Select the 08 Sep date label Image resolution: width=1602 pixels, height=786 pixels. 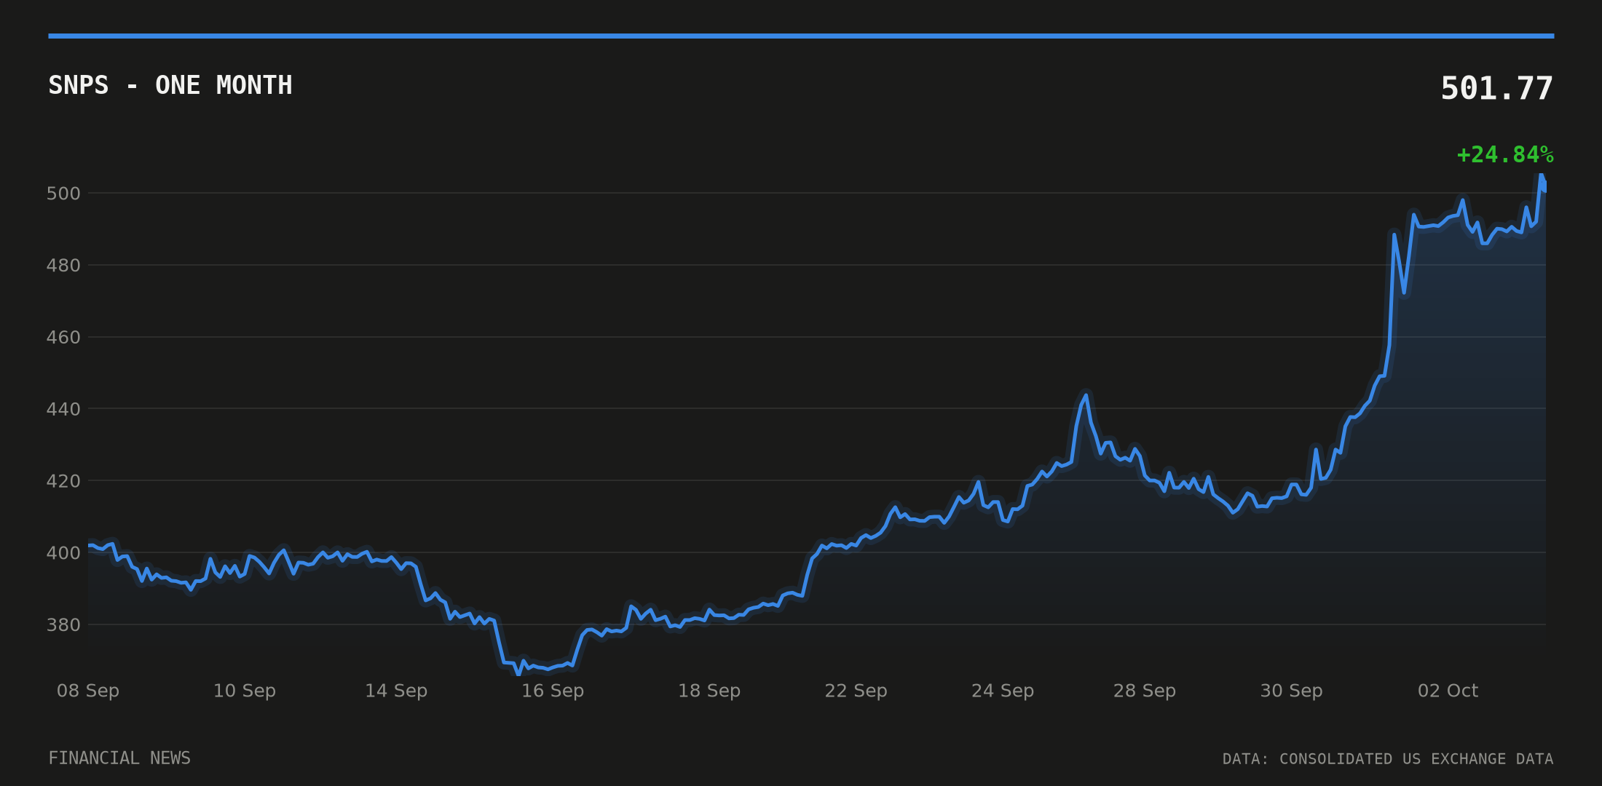click(x=88, y=691)
